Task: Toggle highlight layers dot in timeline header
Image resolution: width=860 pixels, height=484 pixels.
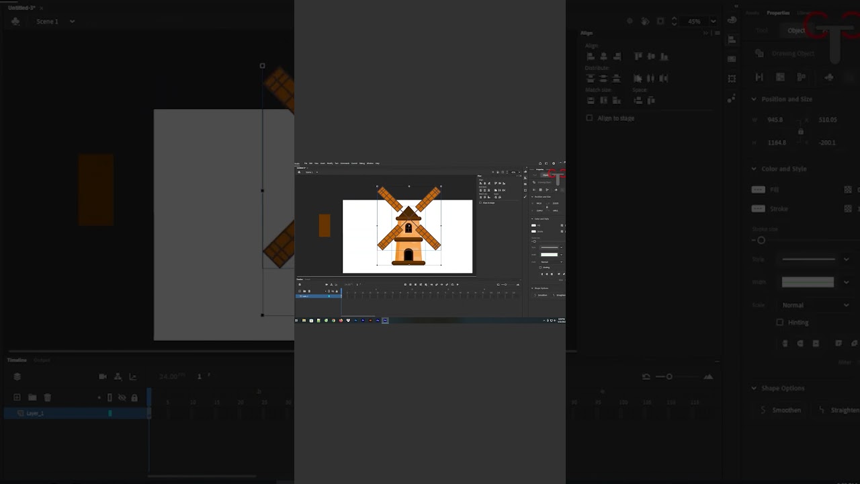Action: coord(99,398)
